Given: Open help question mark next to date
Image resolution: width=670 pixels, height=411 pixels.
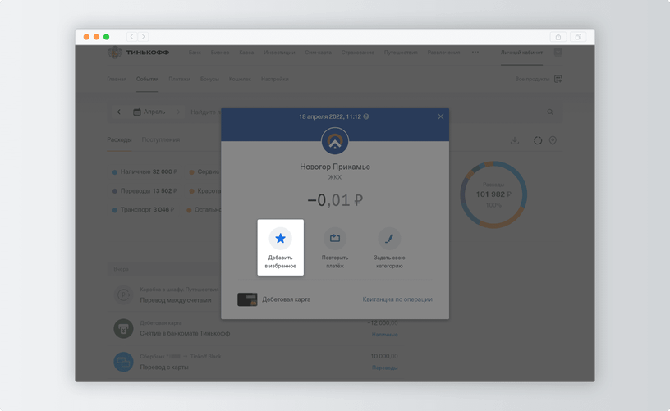Looking at the screenshot, I should tap(366, 116).
